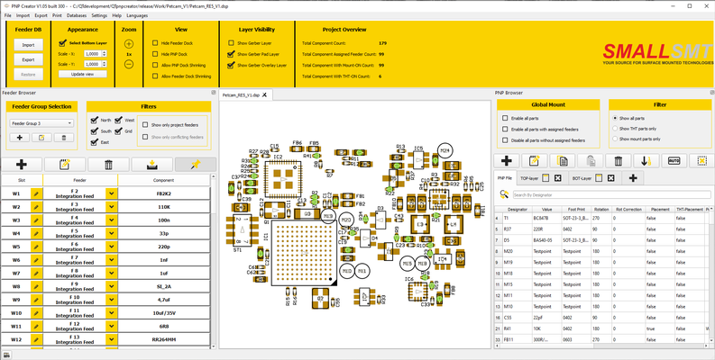Click the AUTO icon in PNP Browser
The height and width of the screenshot is (360, 715).
coord(674,161)
